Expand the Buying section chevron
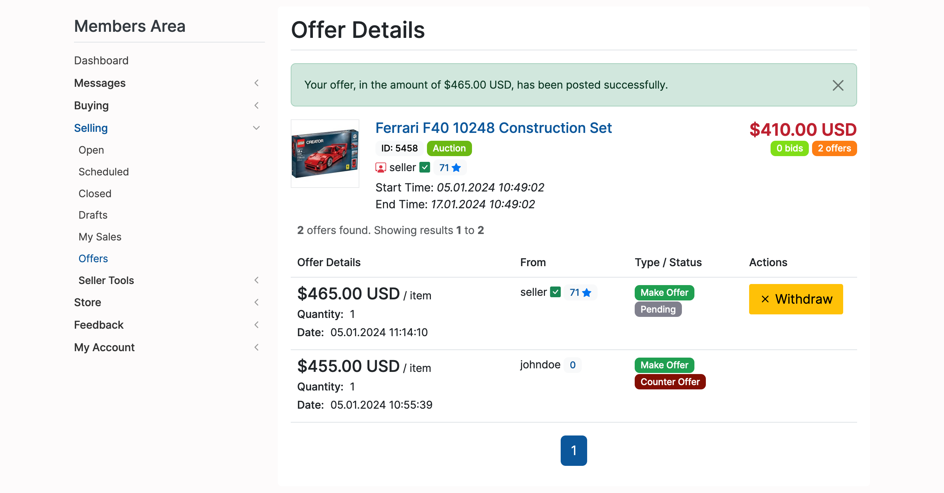The width and height of the screenshot is (944, 493). [x=256, y=105]
